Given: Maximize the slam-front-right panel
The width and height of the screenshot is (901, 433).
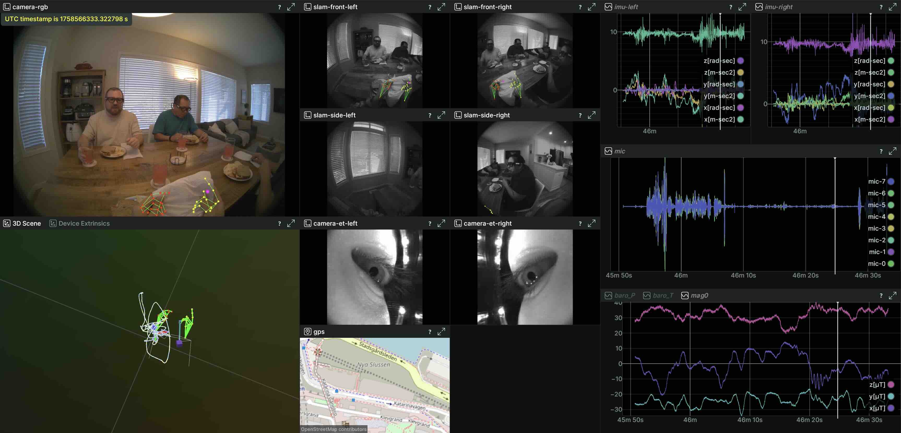Looking at the screenshot, I should pyautogui.click(x=591, y=7).
